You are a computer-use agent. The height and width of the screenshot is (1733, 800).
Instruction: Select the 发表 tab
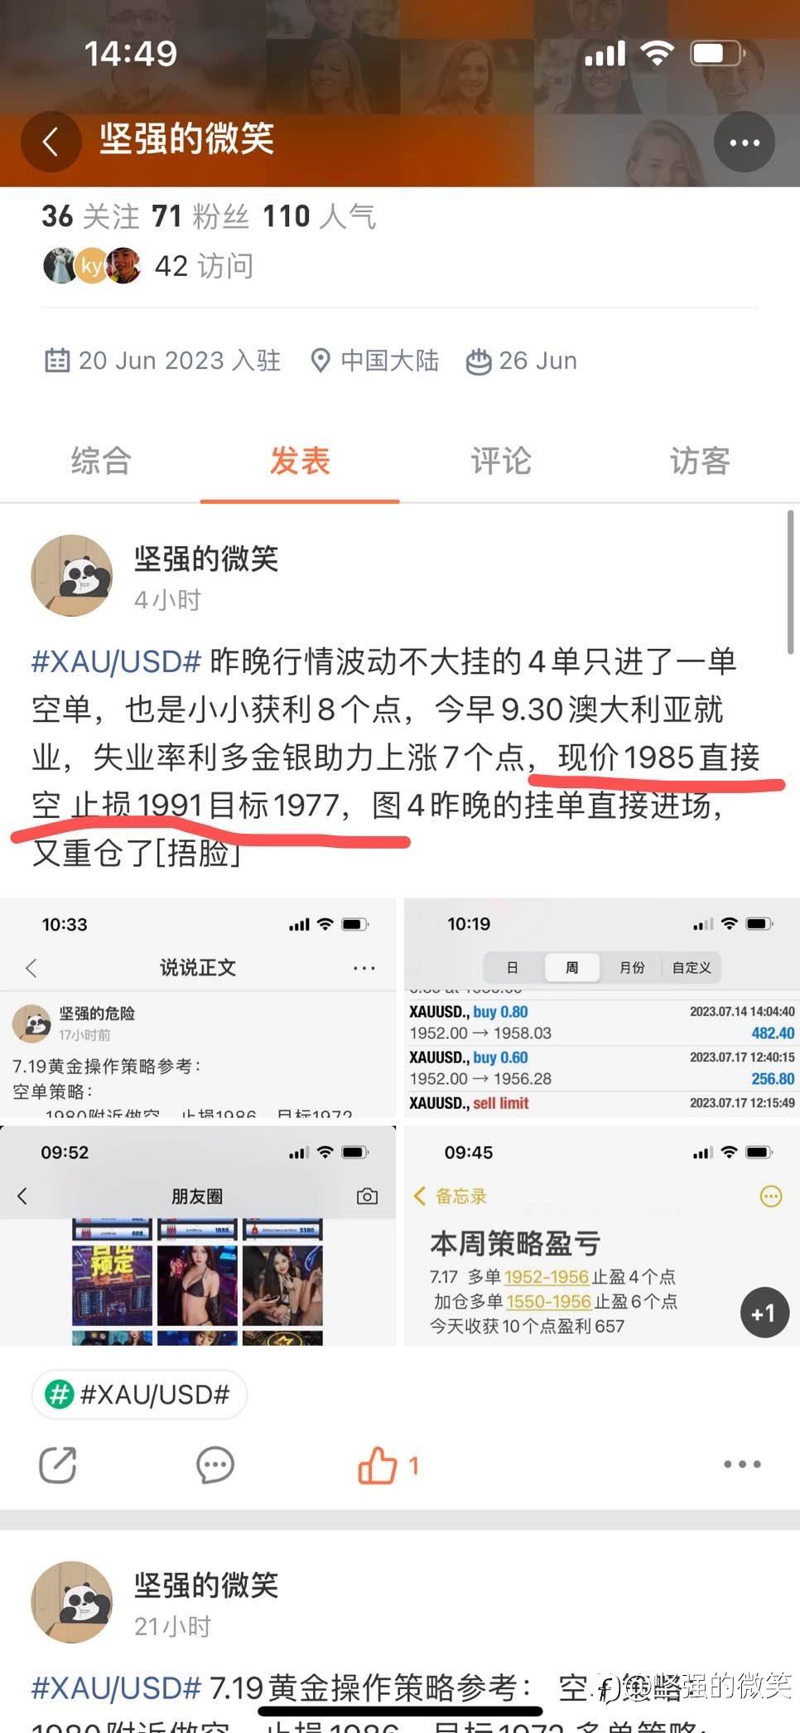point(300,461)
